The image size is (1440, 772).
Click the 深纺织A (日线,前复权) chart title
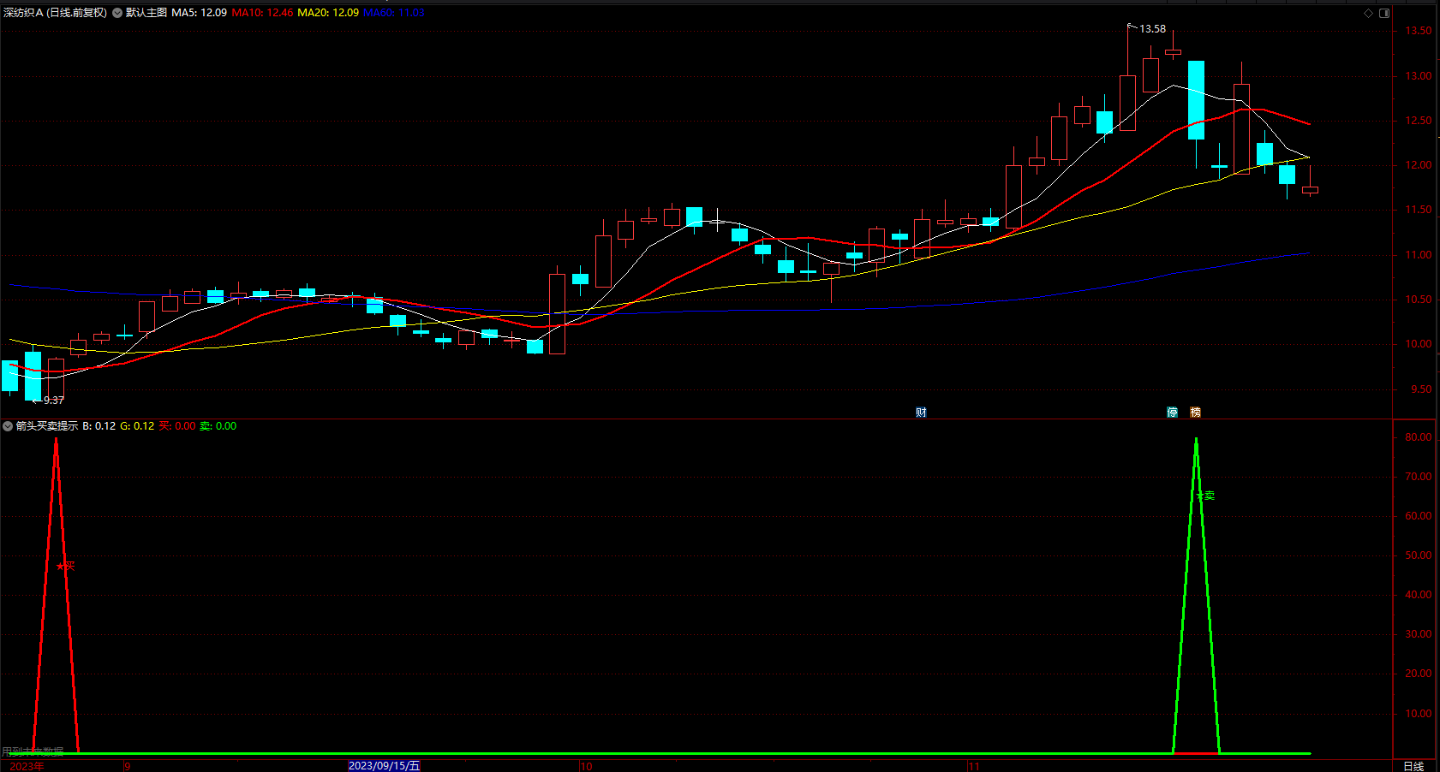click(x=56, y=13)
